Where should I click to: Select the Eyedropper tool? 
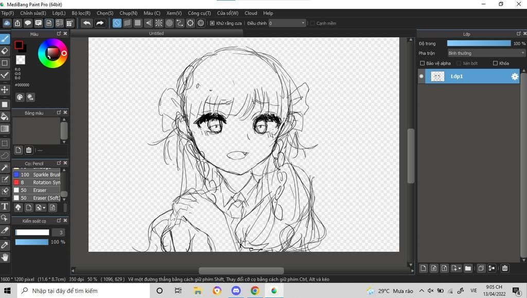(x=5, y=245)
